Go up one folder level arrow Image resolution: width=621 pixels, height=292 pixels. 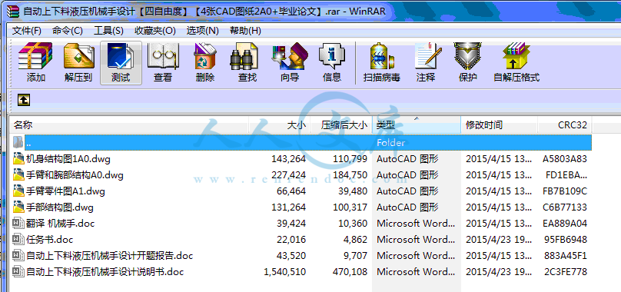pyautogui.click(x=24, y=100)
